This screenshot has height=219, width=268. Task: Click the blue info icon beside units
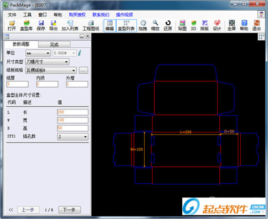click(x=80, y=53)
